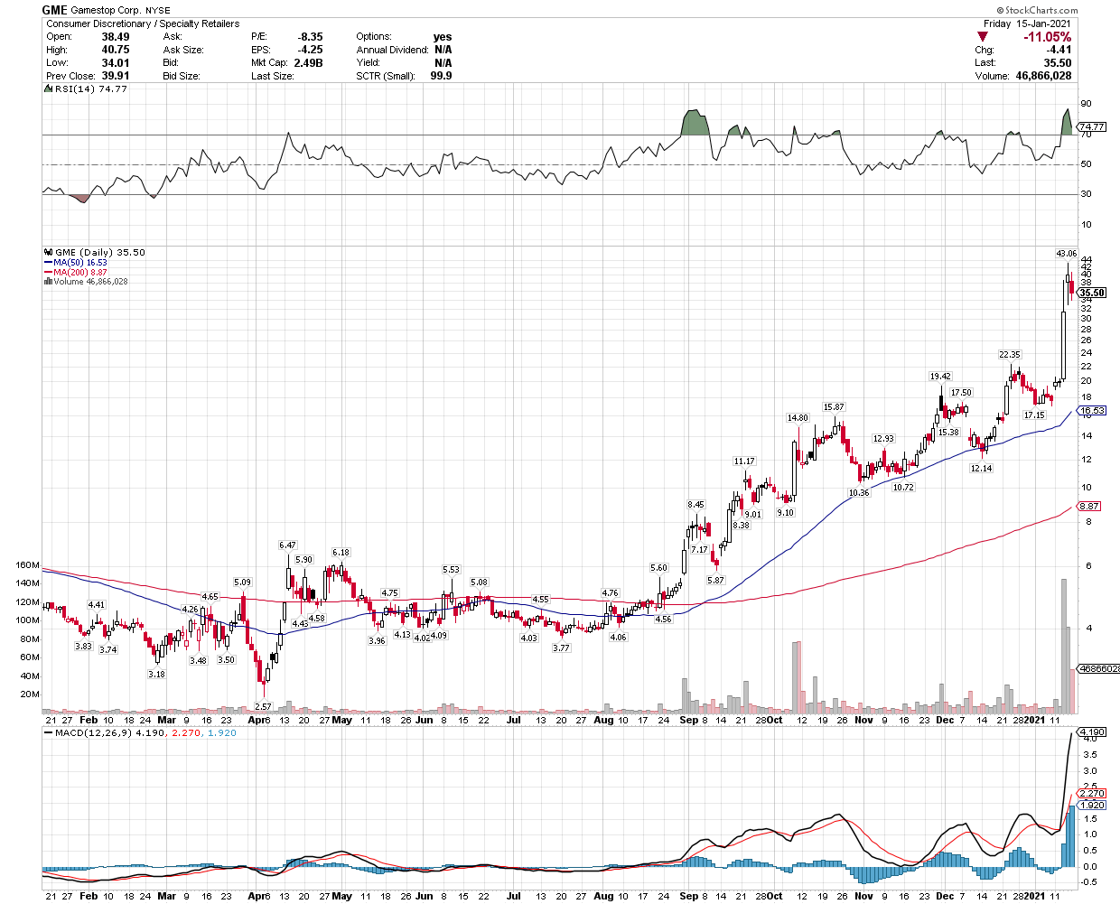Click the GME ticker symbol heading

pos(54,10)
